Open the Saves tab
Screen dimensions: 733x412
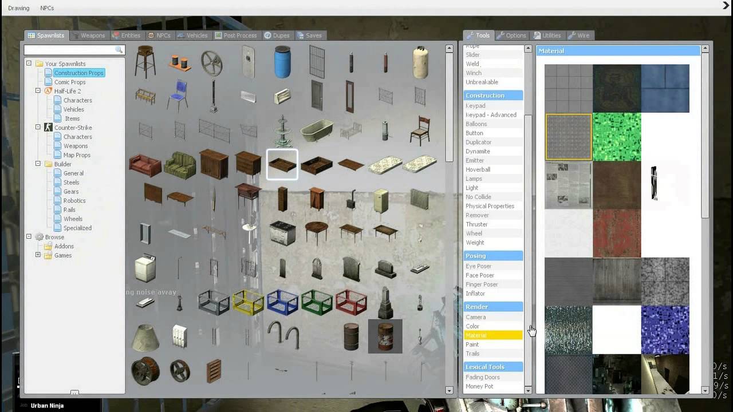click(310, 35)
